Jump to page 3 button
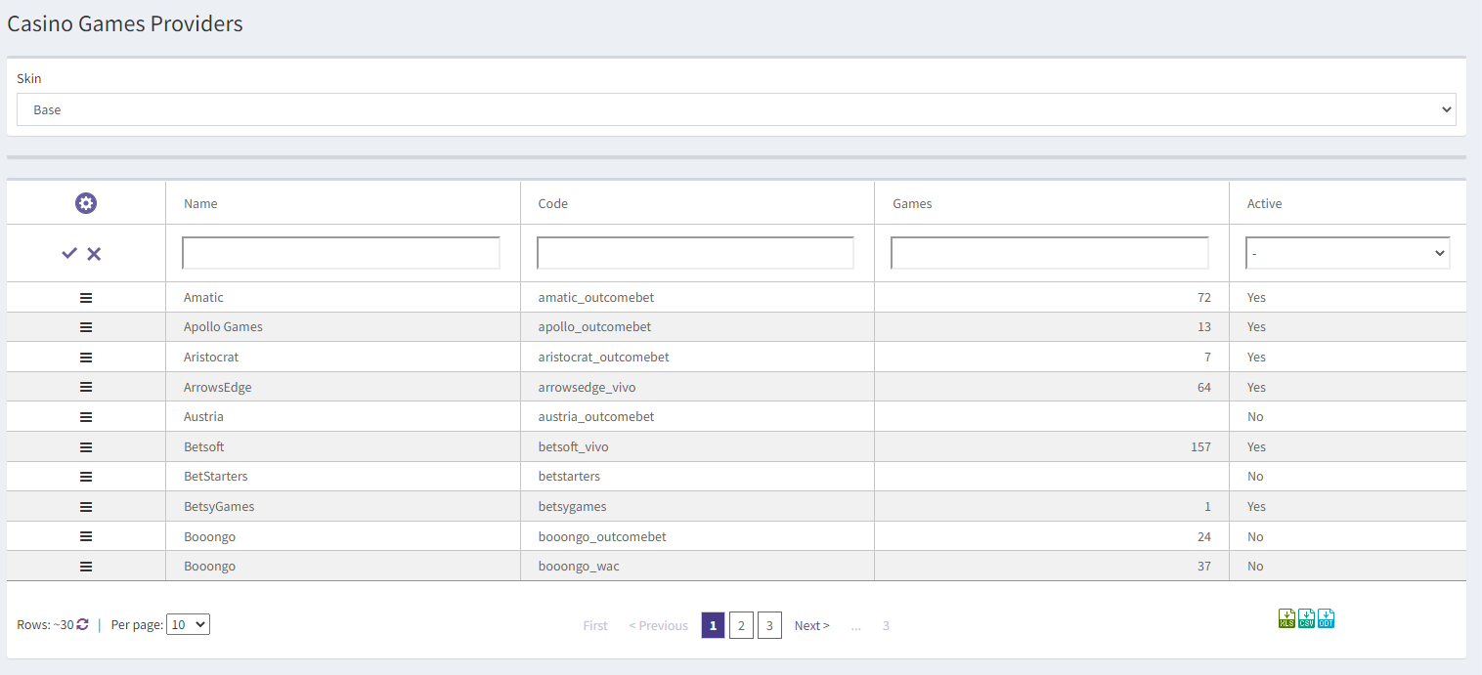The height and width of the screenshot is (675, 1482). coord(769,625)
